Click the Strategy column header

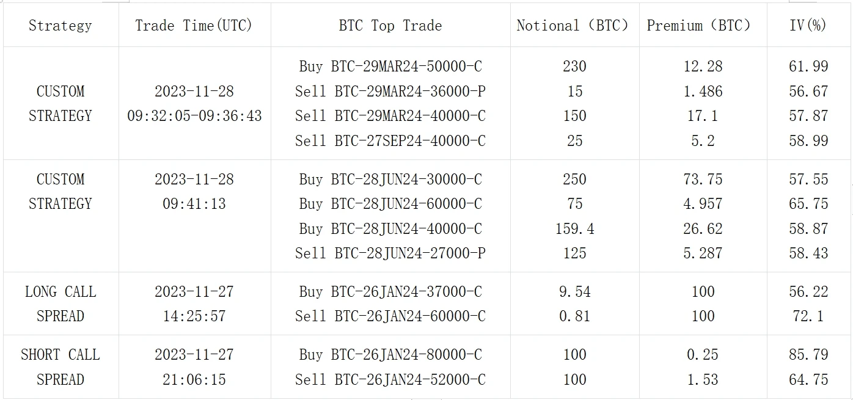click(60, 26)
